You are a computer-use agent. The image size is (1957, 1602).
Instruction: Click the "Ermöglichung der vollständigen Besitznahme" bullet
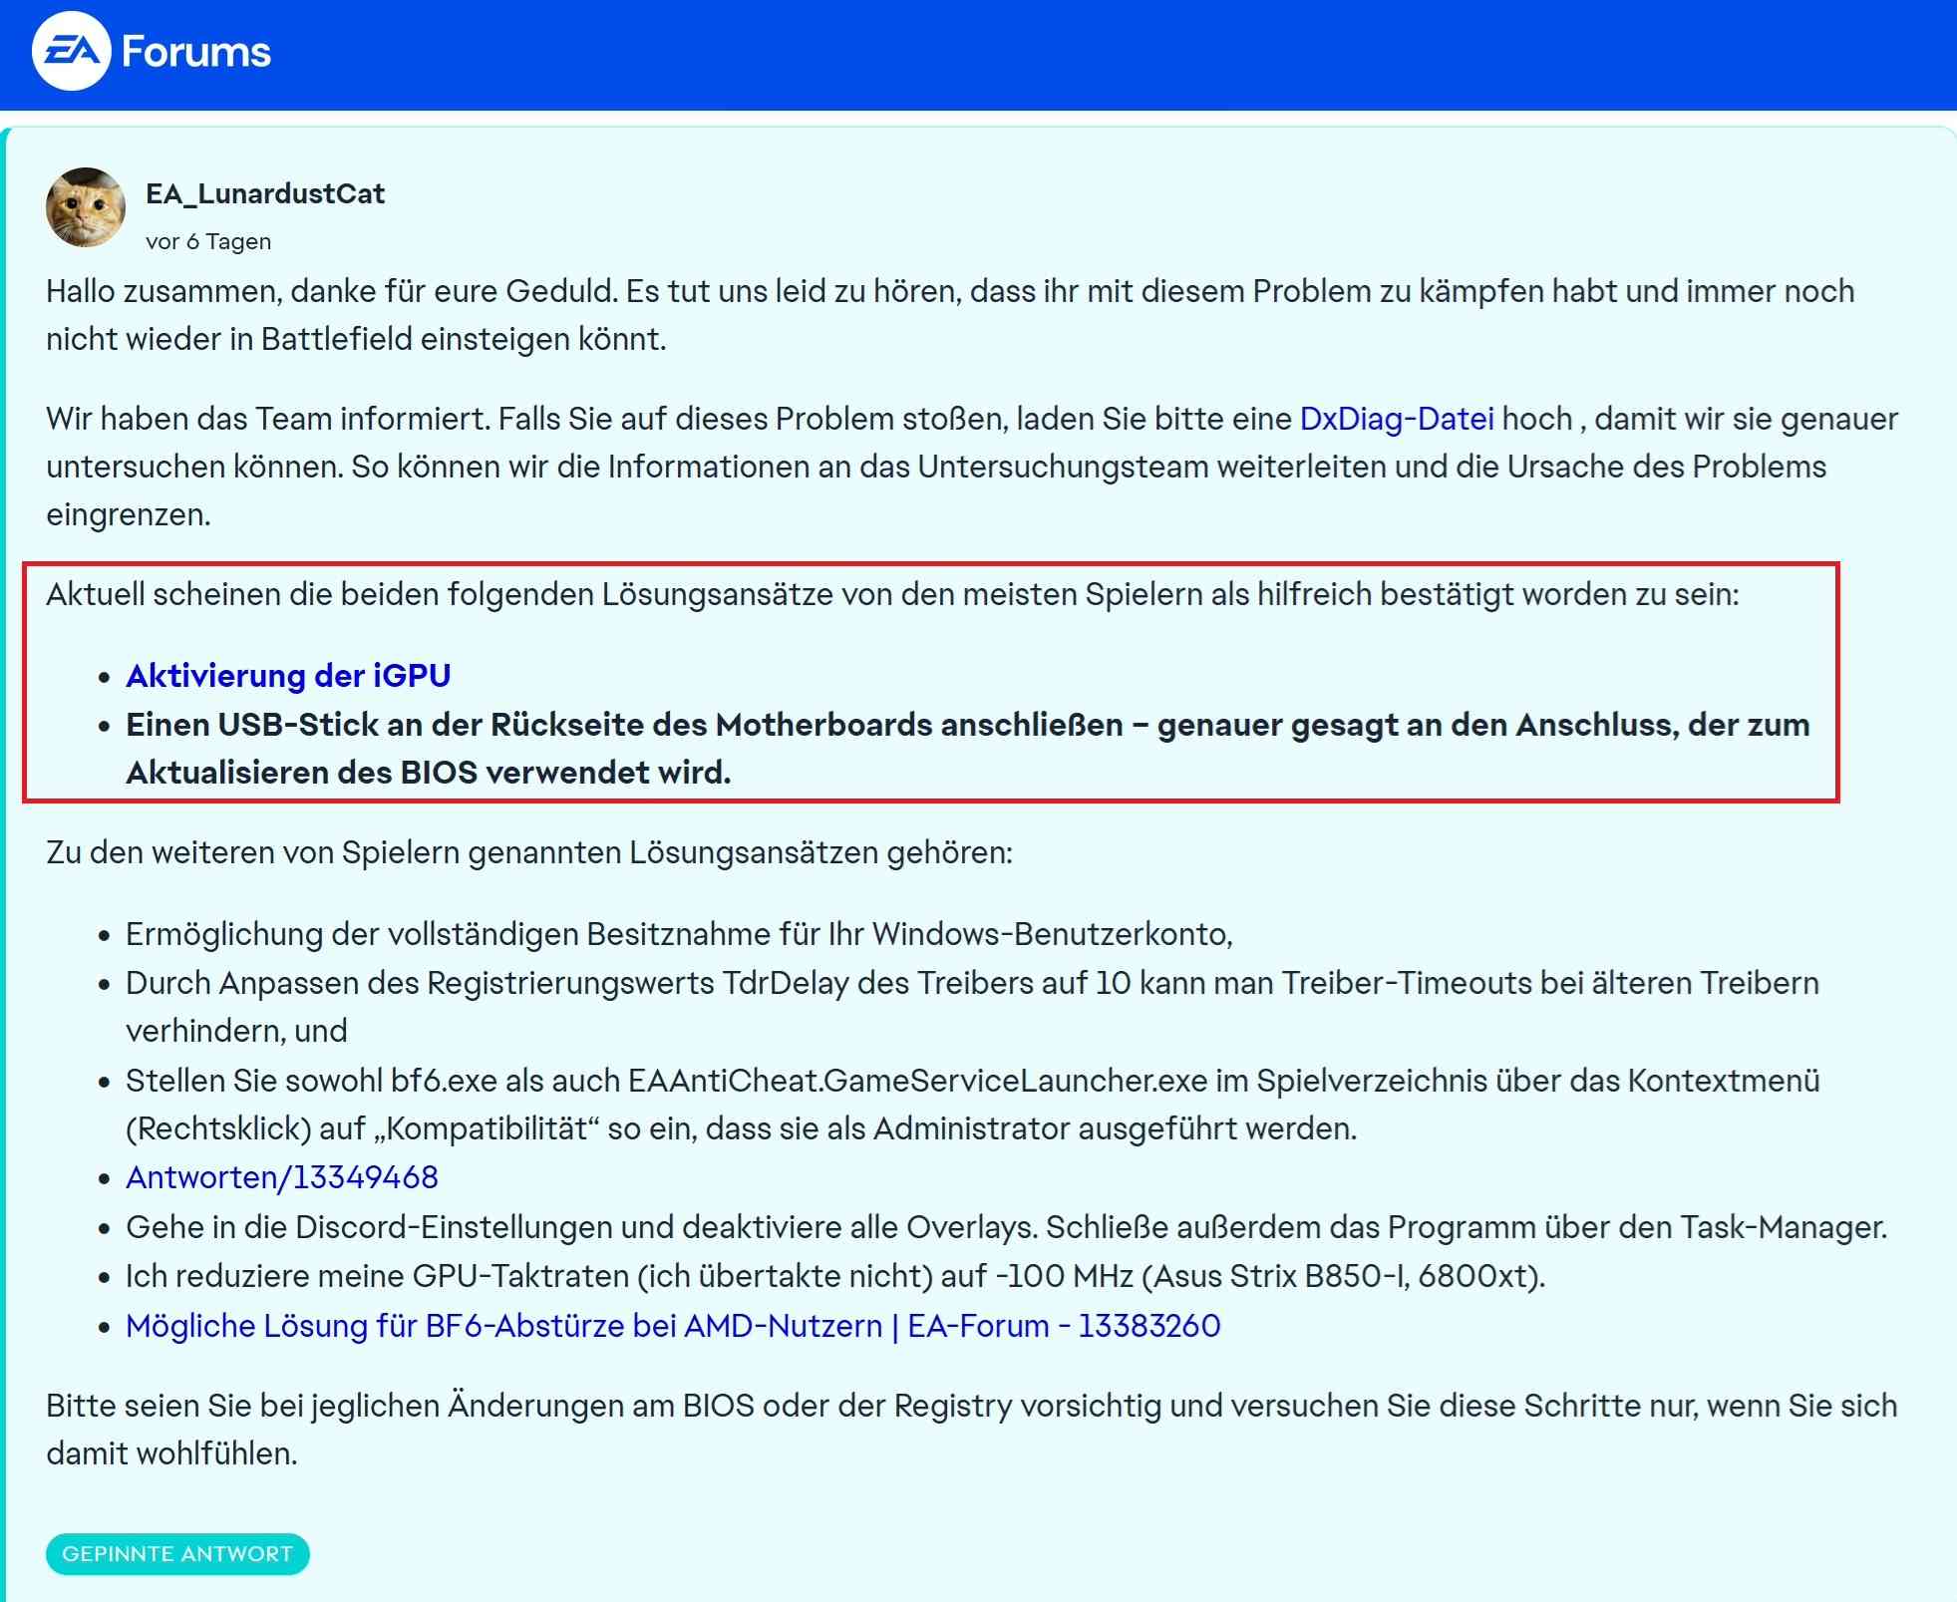pos(679,934)
